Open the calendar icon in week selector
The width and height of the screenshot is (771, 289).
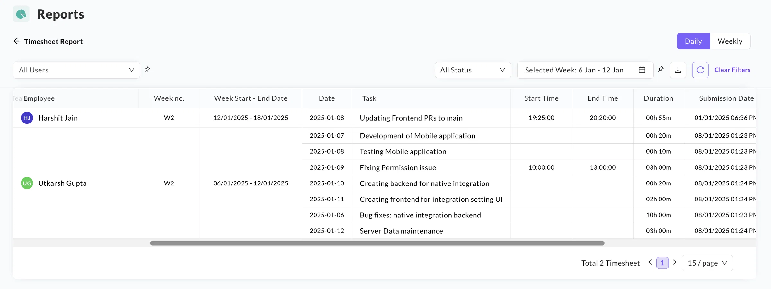pos(642,70)
